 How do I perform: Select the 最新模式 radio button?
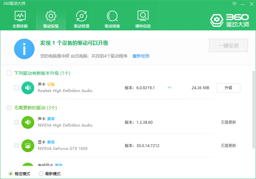tap(41, 174)
